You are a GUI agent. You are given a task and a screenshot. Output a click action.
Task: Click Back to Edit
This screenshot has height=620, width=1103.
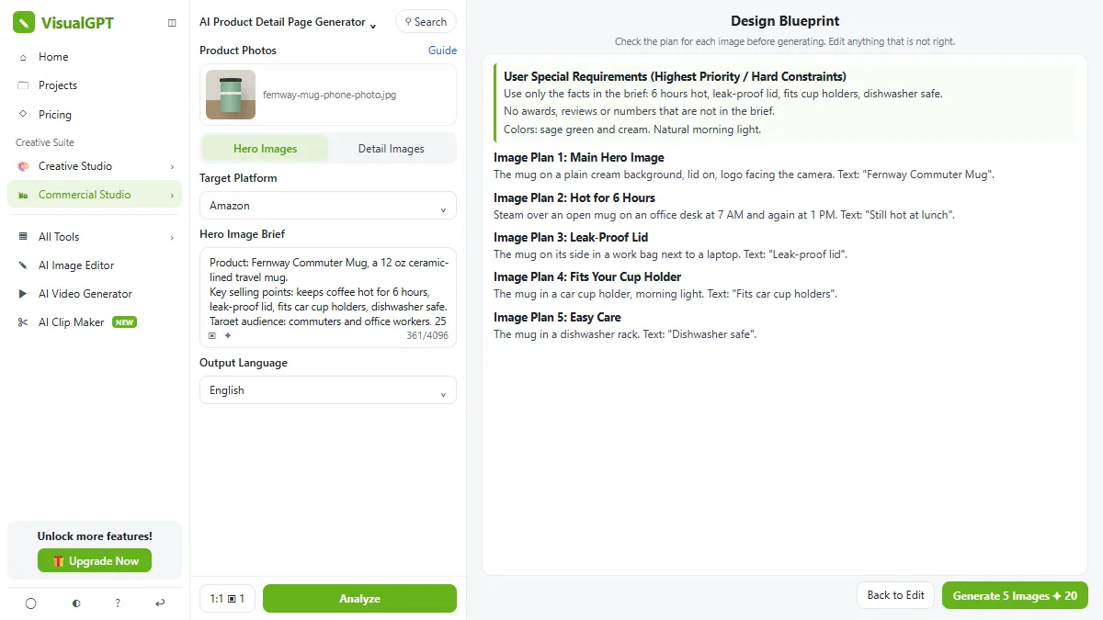click(x=896, y=595)
